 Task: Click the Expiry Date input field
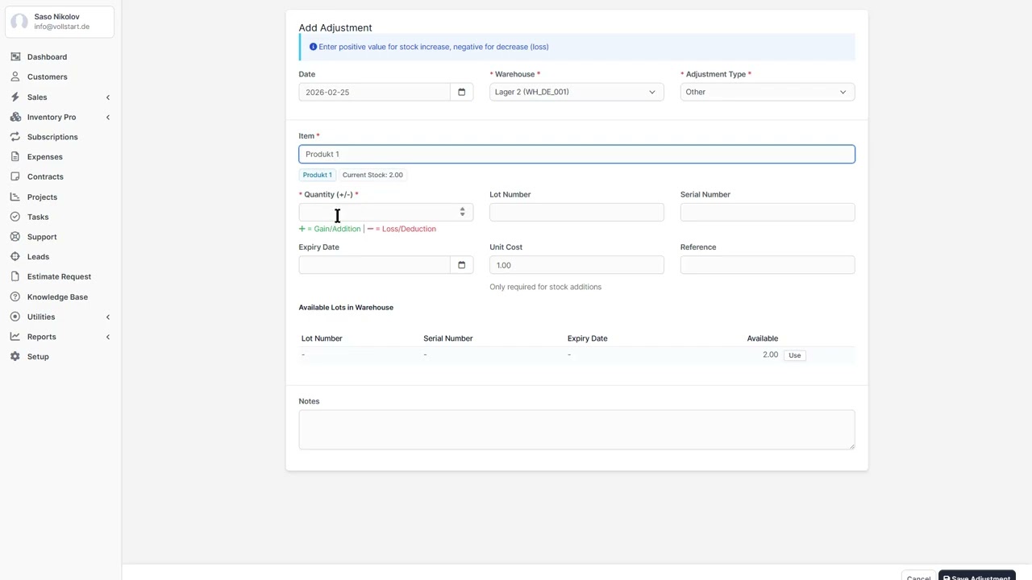point(374,265)
